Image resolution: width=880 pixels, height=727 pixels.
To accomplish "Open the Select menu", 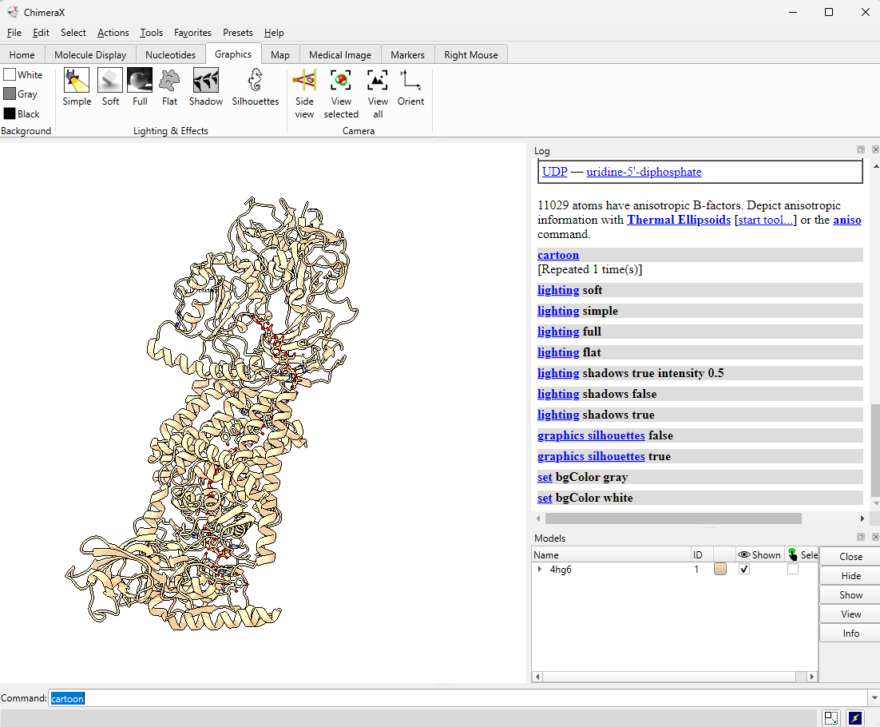I will tap(73, 33).
